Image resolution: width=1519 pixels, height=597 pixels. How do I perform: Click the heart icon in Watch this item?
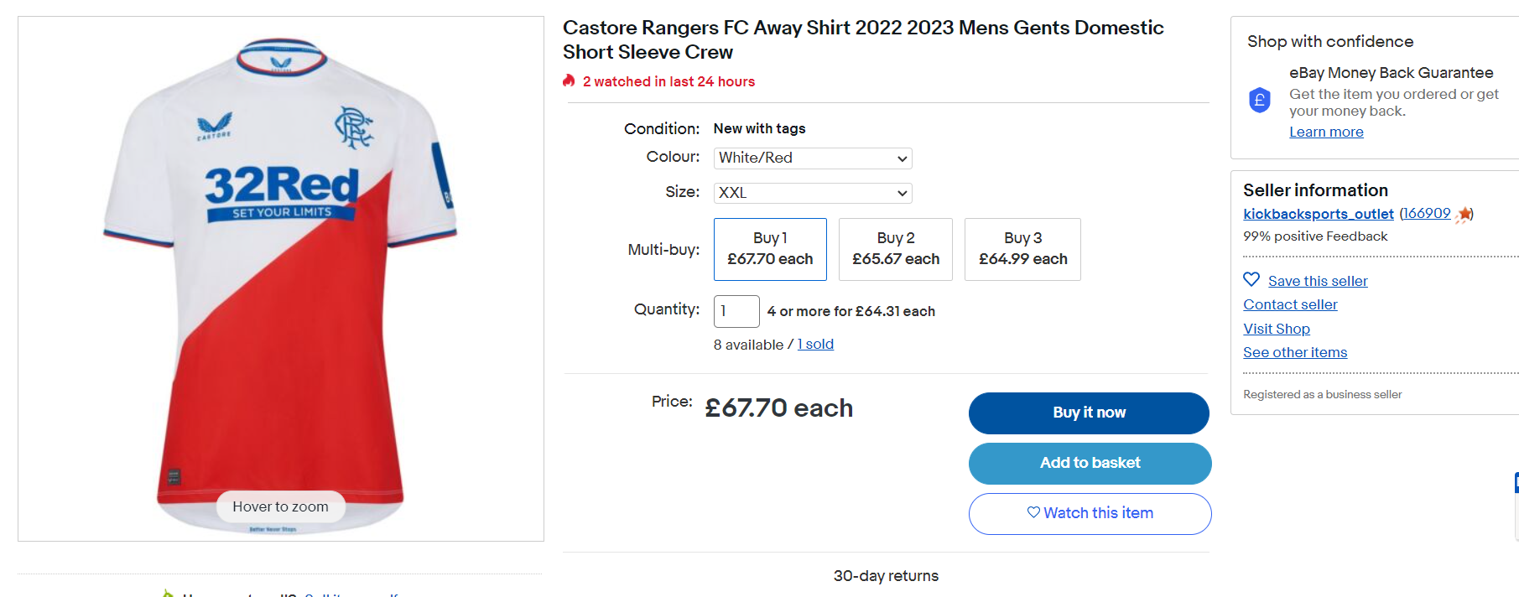(x=1033, y=512)
